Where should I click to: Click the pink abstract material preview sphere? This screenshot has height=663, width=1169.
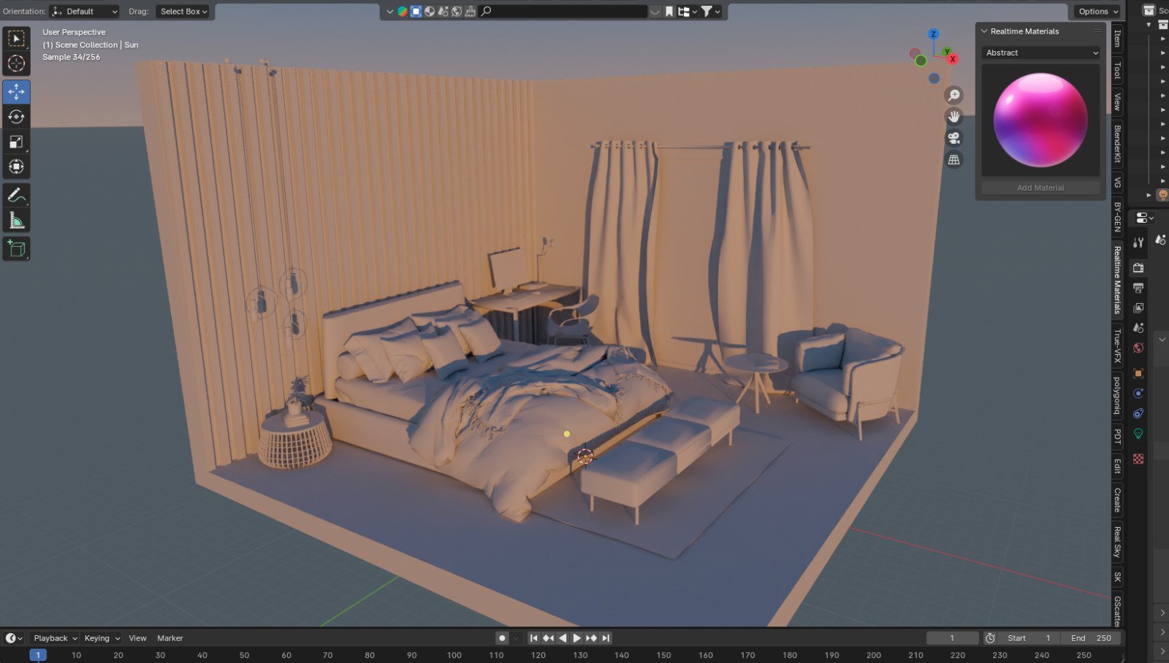1040,120
